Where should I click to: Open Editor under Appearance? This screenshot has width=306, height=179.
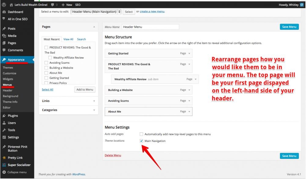[x=7, y=107]
